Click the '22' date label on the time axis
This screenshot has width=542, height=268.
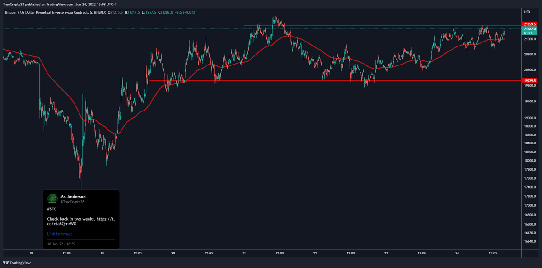click(x=315, y=253)
